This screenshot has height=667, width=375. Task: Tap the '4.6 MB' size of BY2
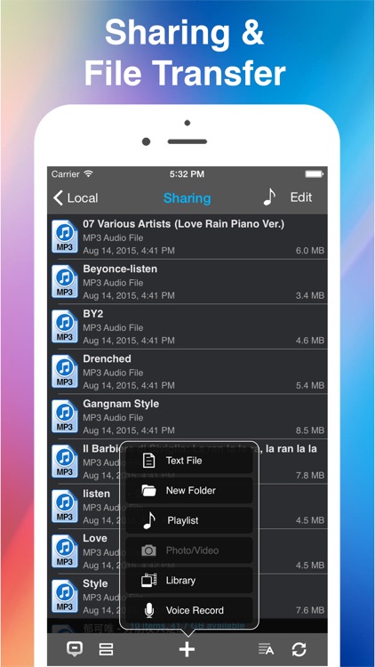pyautogui.click(x=310, y=341)
